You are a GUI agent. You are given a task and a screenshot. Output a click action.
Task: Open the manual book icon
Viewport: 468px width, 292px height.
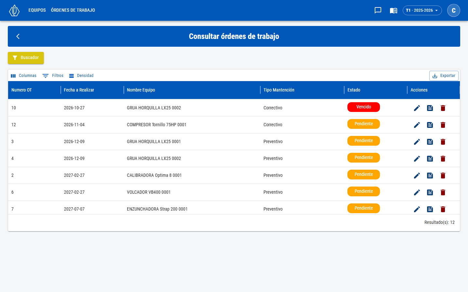click(394, 10)
